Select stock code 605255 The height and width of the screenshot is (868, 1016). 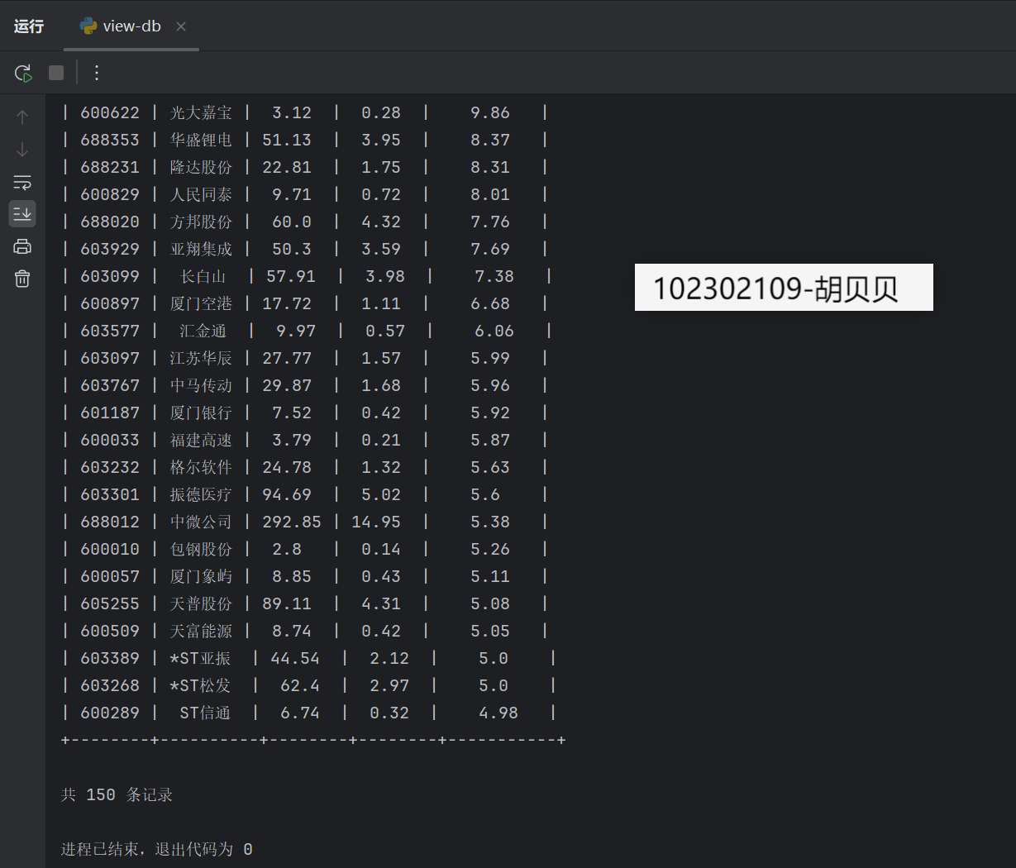tap(110, 603)
